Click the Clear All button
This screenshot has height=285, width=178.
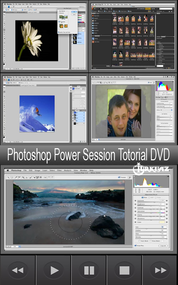pyautogui.click(x=163, y=246)
